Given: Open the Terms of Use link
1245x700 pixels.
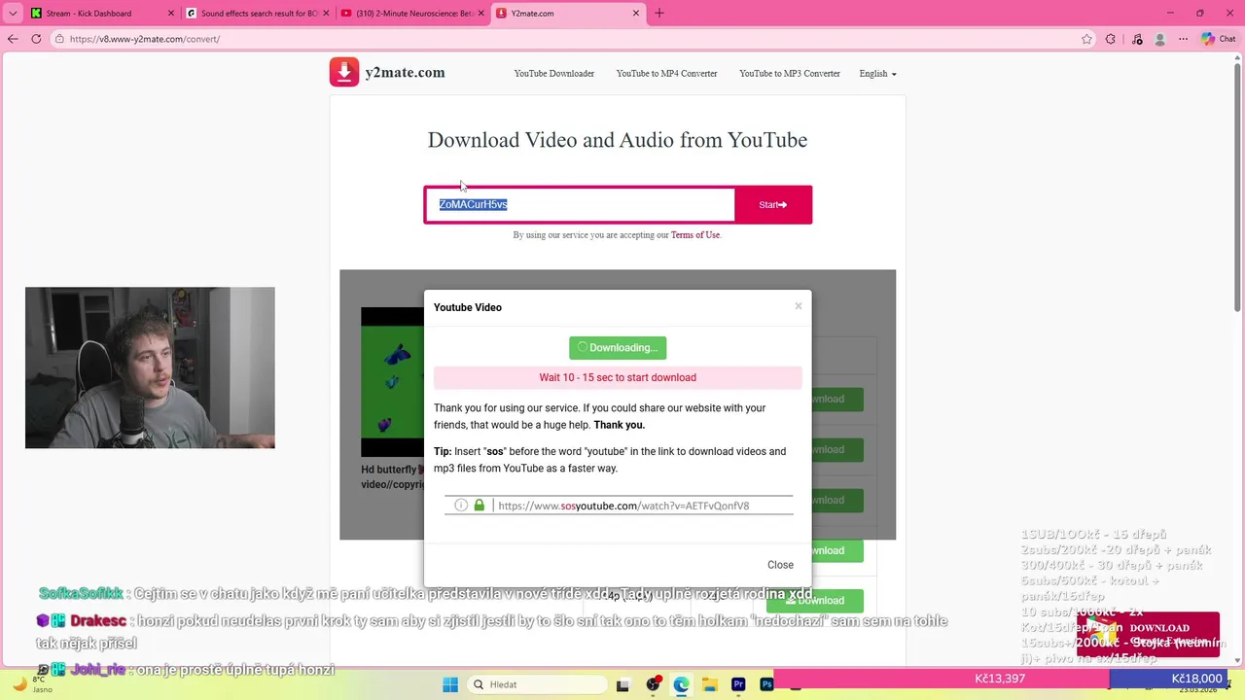Looking at the screenshot, I should click(695, 235).
